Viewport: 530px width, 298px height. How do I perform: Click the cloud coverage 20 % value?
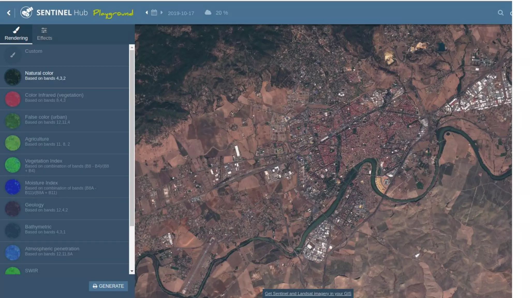[x=222, y=13]
